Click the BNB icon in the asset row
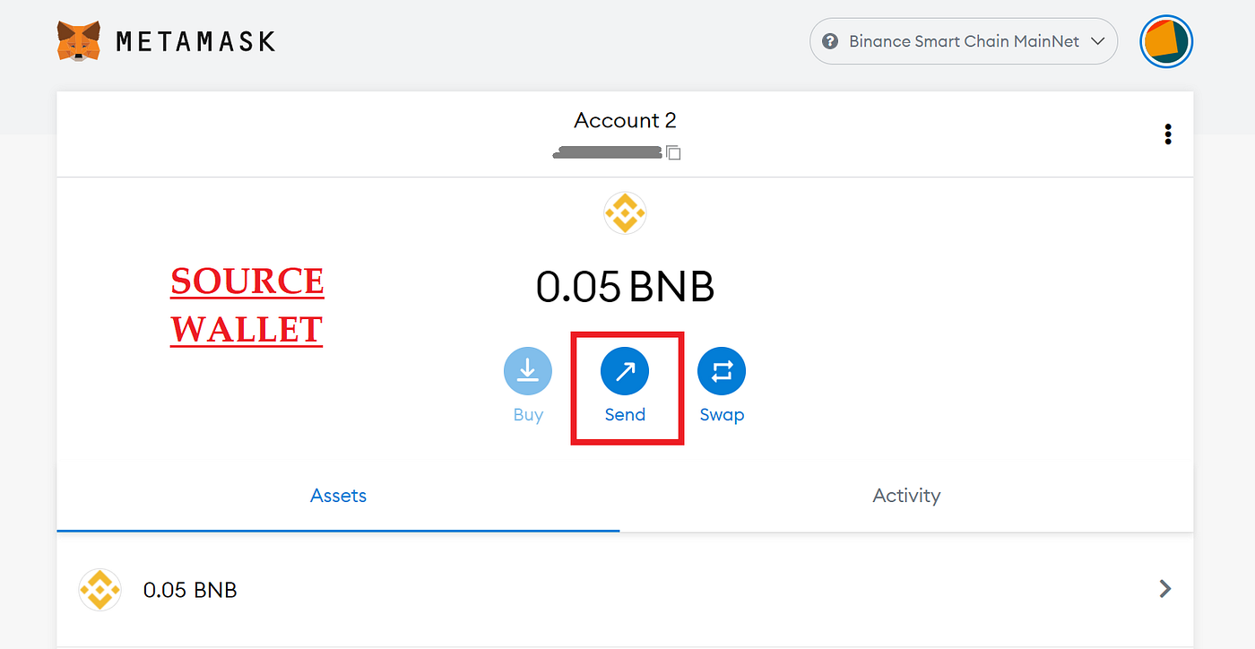Image resolution: width=1255 pixels, height=649 pixels. point(100,590)
